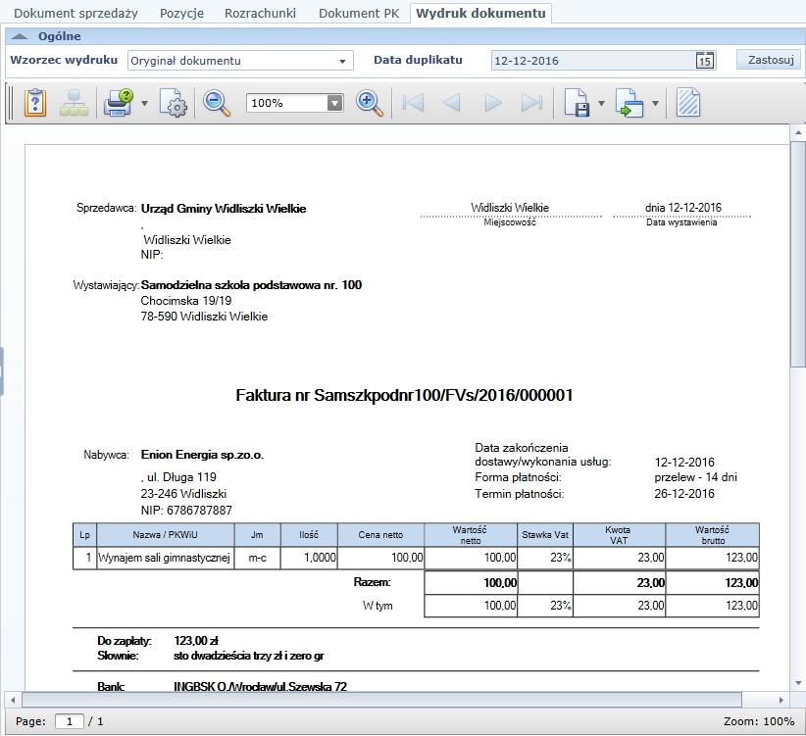Click the vertical scrollbar thumb of preview
The height and width of the screenshot is (736, 806).
click(x=798, y=254)
